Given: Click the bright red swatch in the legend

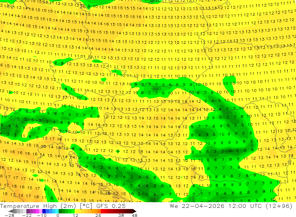Looking at the screenshot, I should [102, 211].
